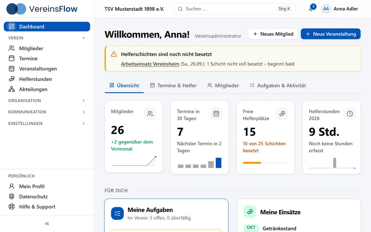Click the Termine bar chart

tap(199, 163)
